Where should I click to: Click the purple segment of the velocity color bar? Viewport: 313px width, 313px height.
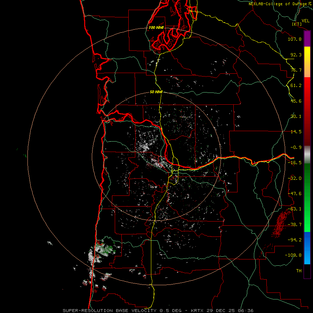[307, 39]
